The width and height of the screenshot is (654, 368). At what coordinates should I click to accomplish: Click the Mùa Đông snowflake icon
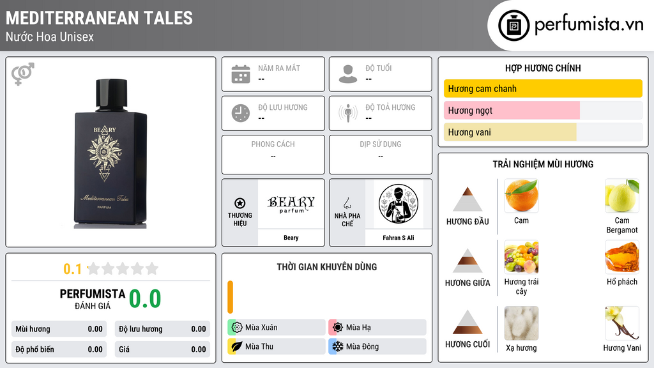(338, 346)
